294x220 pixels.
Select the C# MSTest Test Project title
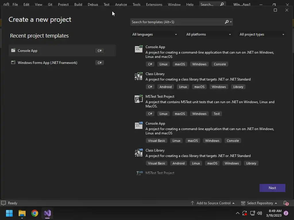click(x=160, y=97)
